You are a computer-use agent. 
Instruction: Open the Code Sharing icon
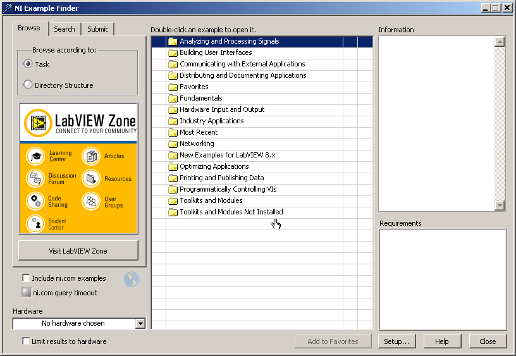click(x=35, y=200)
